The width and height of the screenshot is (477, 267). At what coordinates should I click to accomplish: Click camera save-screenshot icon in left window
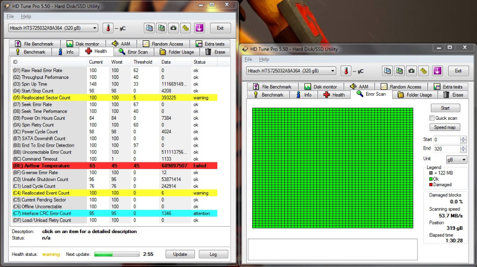(x=174, y=28)
